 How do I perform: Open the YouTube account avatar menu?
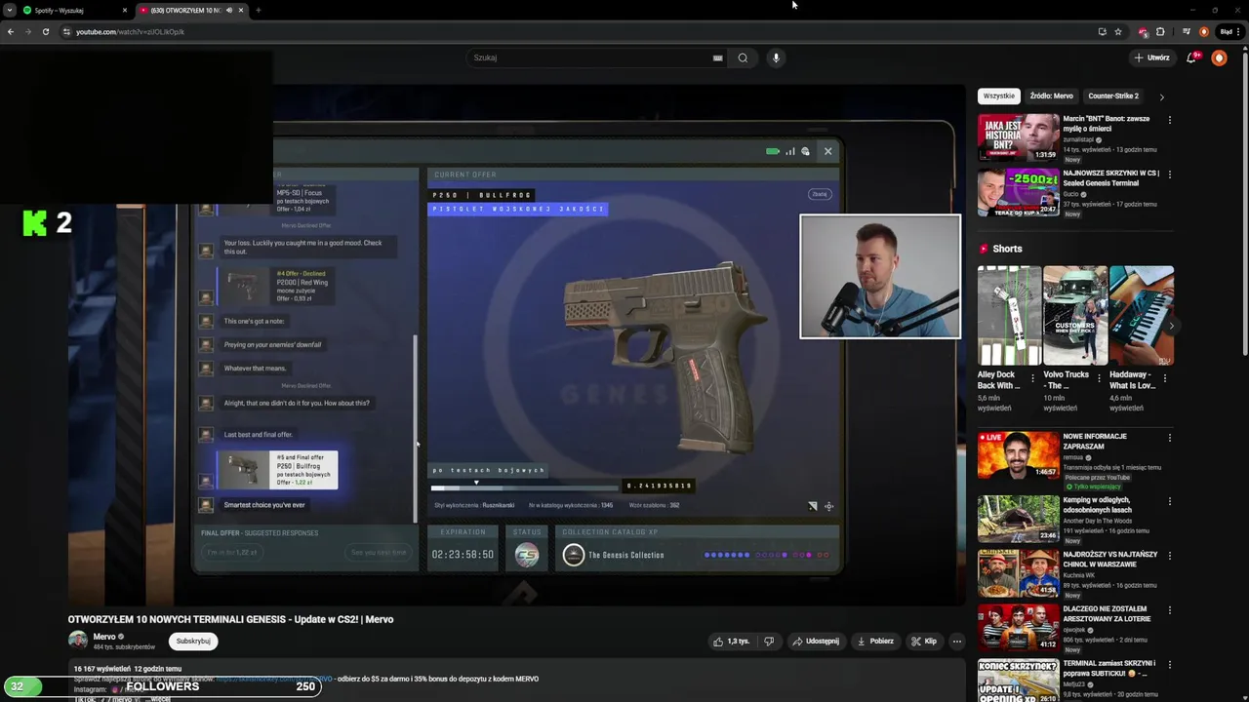(x=1219, y=58)
